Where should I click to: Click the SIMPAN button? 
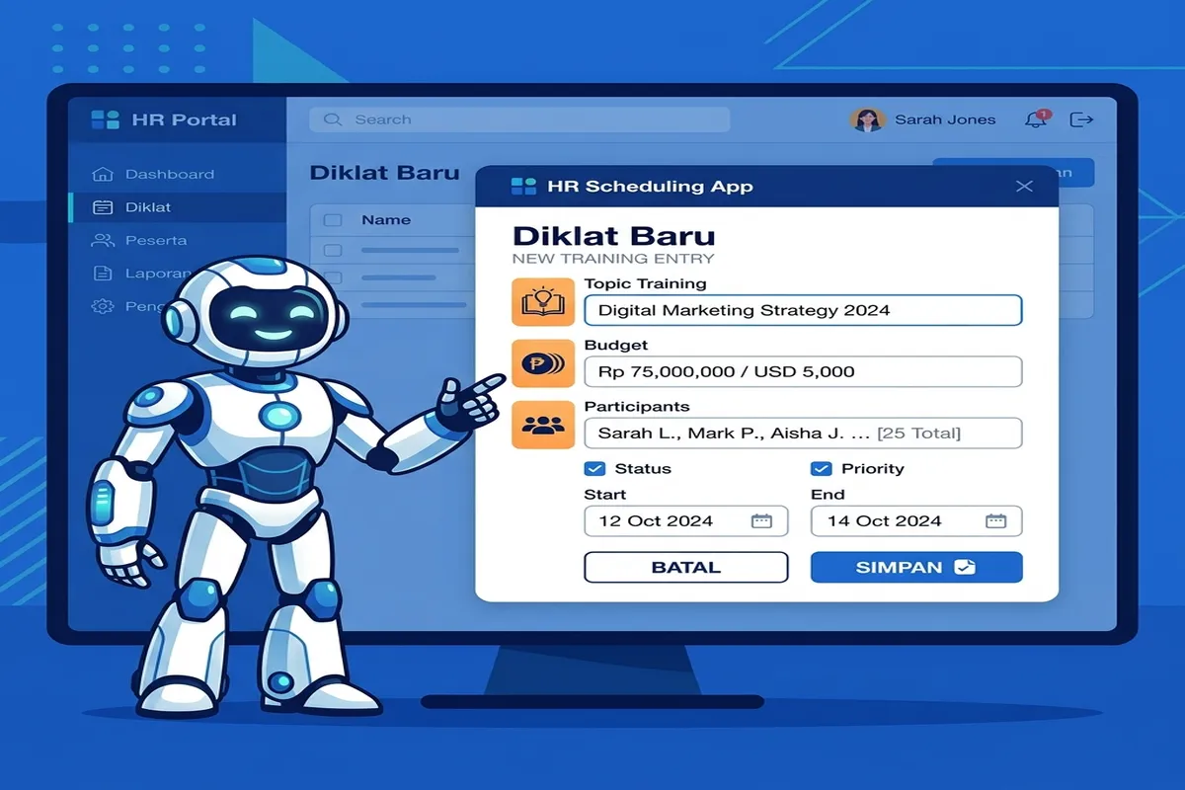[916, 568]
